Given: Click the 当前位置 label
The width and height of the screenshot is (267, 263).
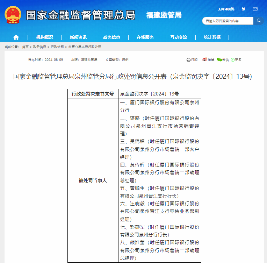Looking at the screenshot, I should (12, 47).
